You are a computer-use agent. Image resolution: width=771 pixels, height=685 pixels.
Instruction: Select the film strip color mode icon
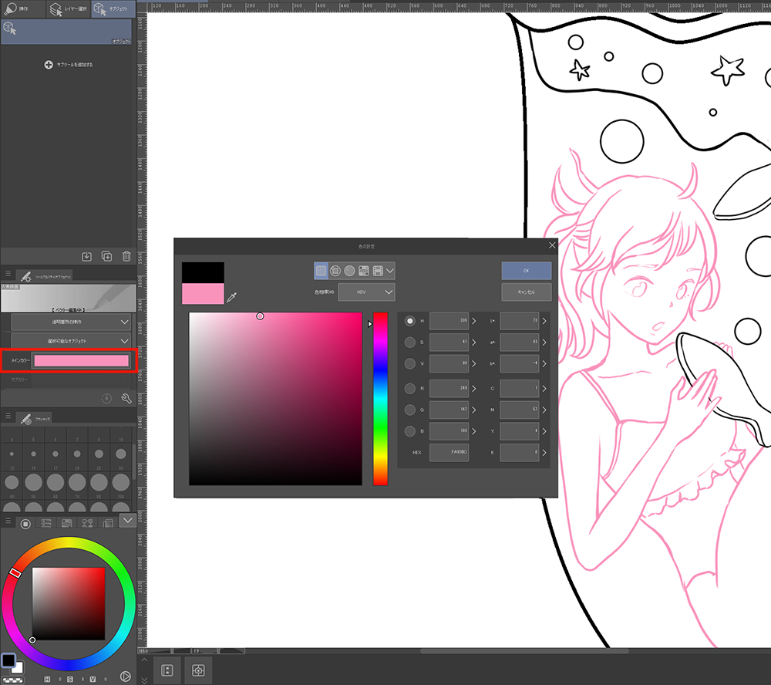pyautogui.click(x=378, y=271)
